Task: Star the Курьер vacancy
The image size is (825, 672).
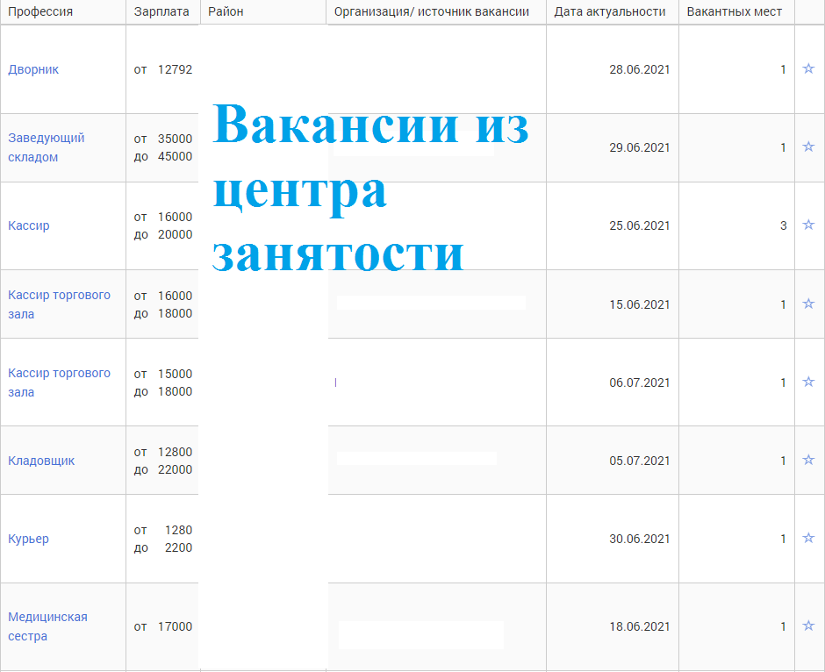Action: click(808, 538)
